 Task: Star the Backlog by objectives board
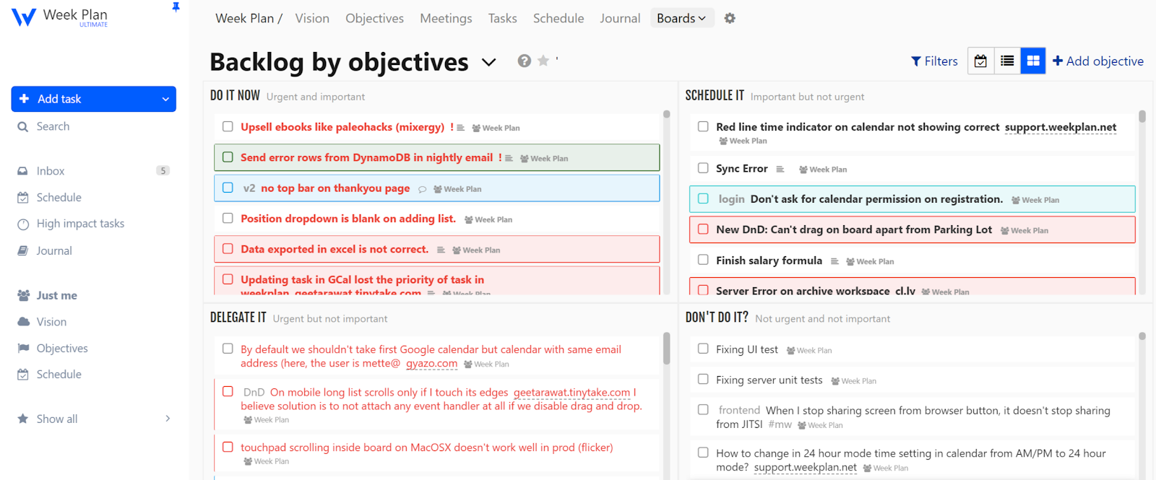click(543, 61)
